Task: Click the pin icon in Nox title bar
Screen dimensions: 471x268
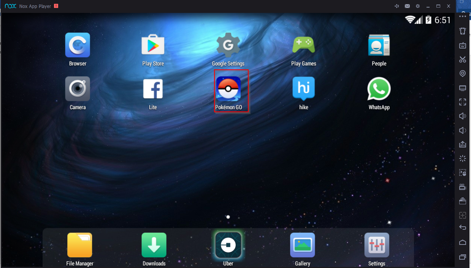Action: coord(397,6)
